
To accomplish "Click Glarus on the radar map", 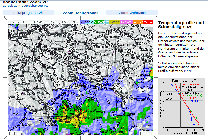I will click(x=127, y=108).
